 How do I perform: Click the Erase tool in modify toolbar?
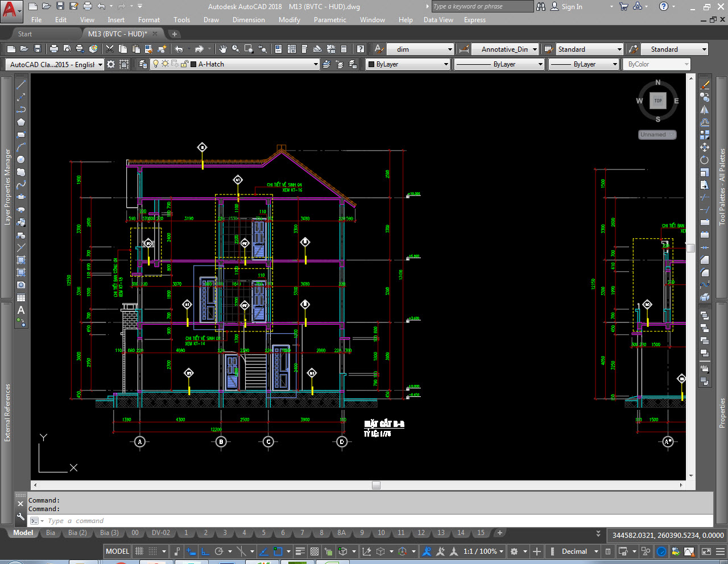click(705, 85)
